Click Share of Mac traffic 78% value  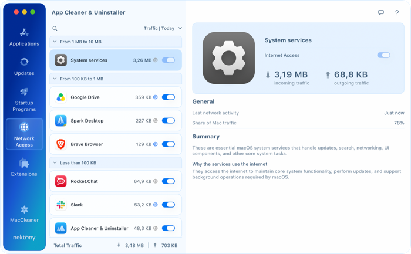[399, 123]
